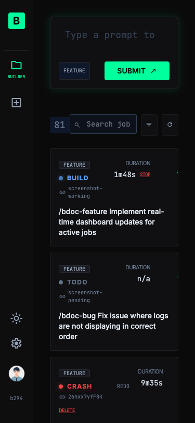Click the gray status dot next to TODO
This screenshot has height=423, width=195.
coord(61,282)
